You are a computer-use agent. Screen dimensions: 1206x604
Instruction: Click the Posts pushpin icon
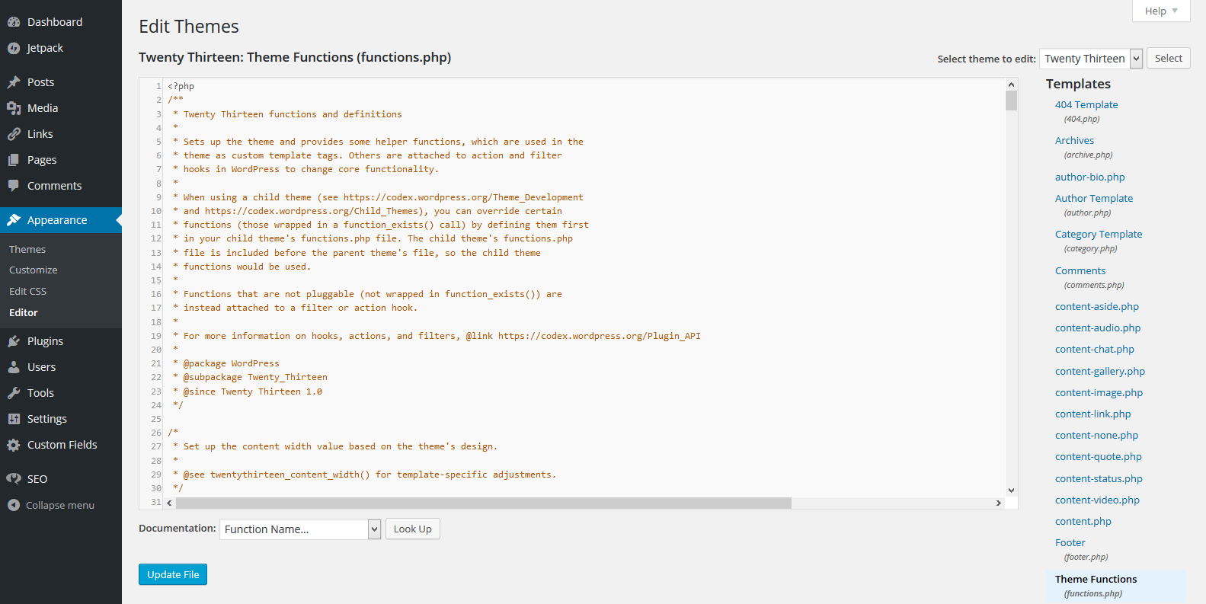point(14,82)
